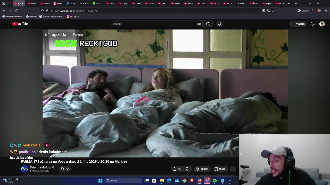Click the Uložiť save button

[x=220, y=169]
